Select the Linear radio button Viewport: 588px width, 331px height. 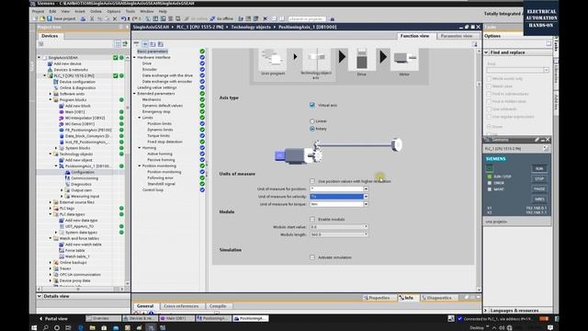pos(312,121)
